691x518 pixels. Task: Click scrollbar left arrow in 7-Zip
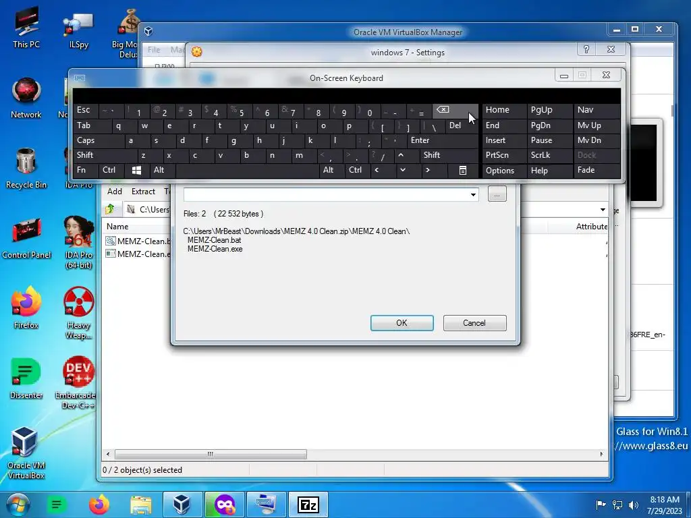tap(109, 454)
